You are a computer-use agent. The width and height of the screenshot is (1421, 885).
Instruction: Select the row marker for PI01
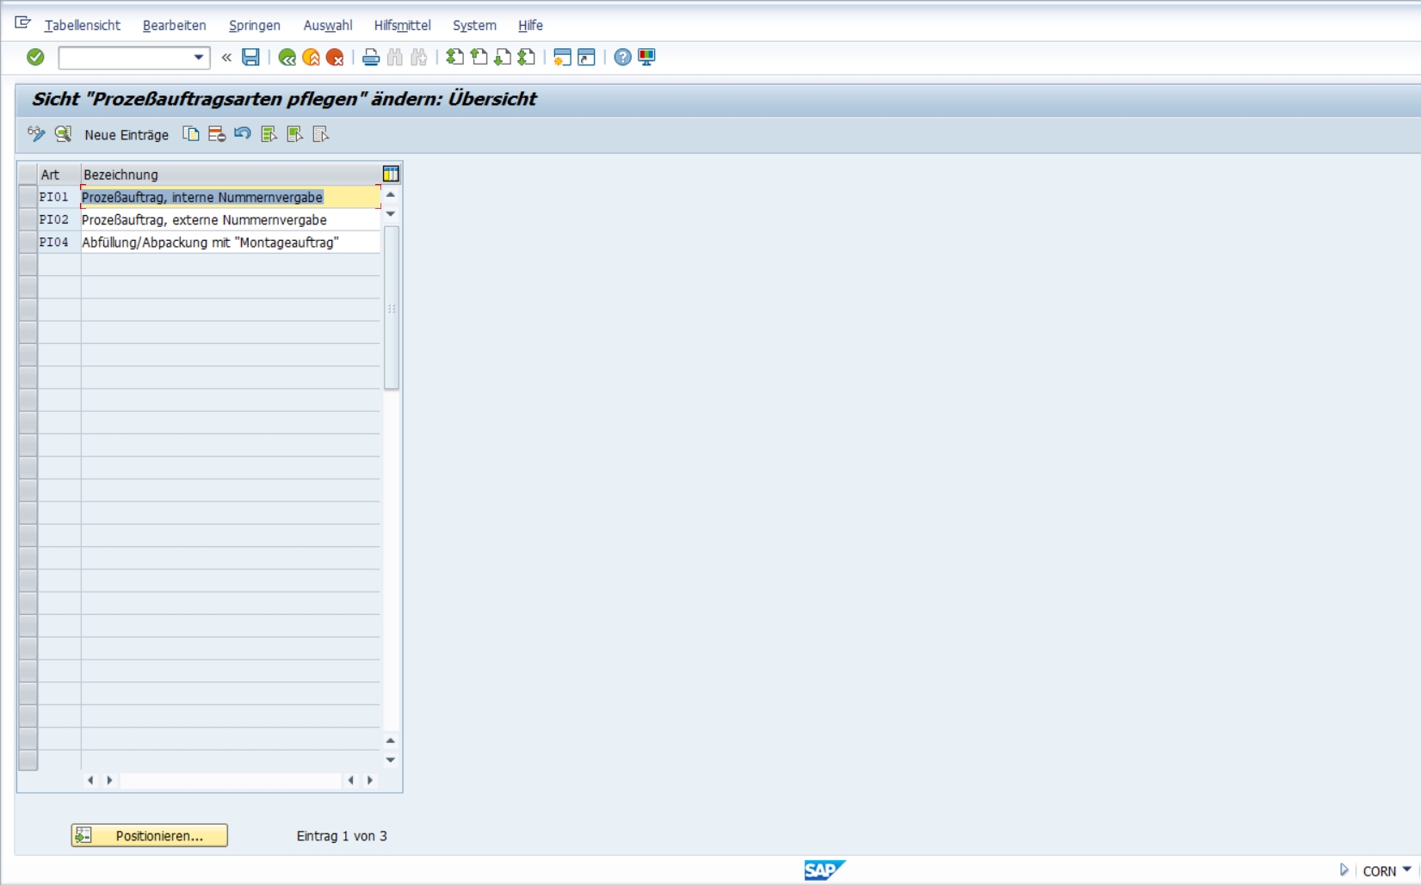(28, 197)
